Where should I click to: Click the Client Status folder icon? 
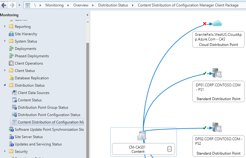pyautogui.click(x=11, y=70)
